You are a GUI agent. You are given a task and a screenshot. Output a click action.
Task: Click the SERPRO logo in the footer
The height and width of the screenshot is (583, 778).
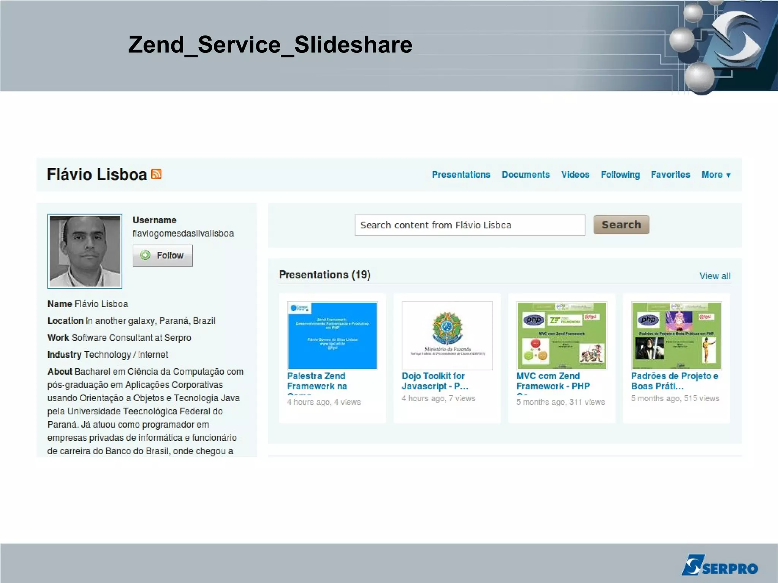pos(719,566)
